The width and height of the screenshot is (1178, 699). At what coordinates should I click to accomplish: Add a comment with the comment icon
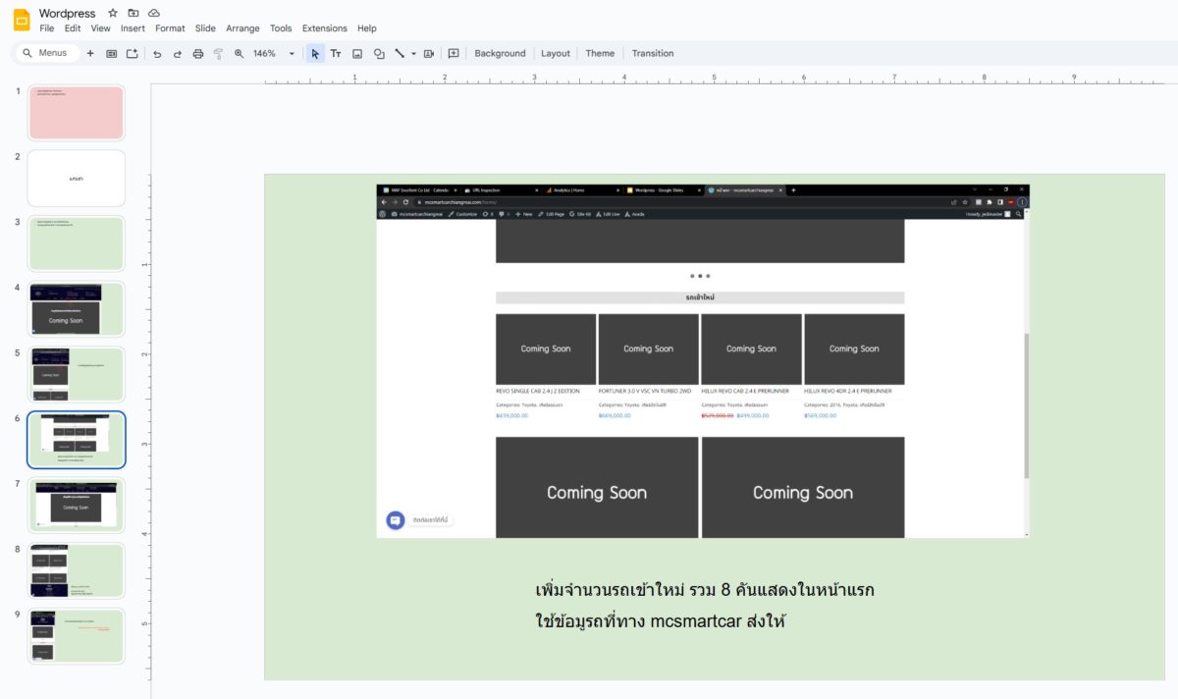pos(454,54)
